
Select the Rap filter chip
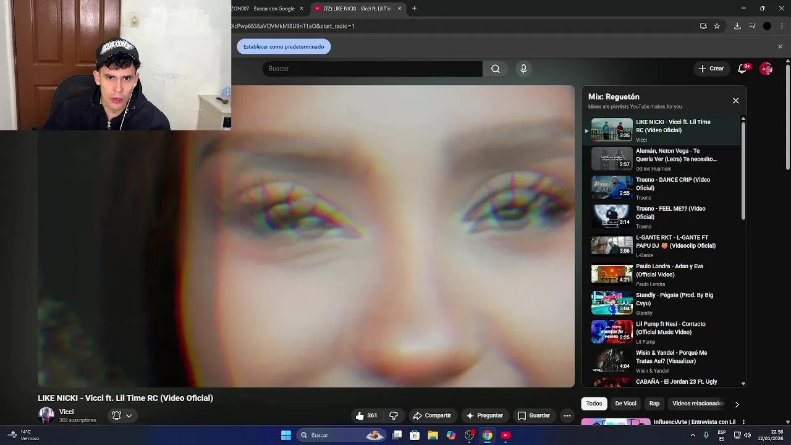point(654,404)
